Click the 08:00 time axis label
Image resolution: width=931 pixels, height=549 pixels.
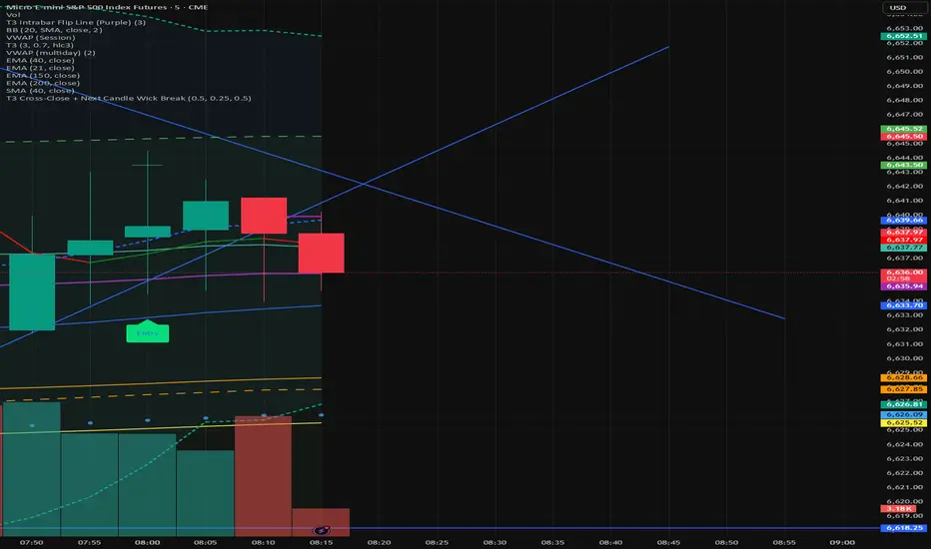147,542
